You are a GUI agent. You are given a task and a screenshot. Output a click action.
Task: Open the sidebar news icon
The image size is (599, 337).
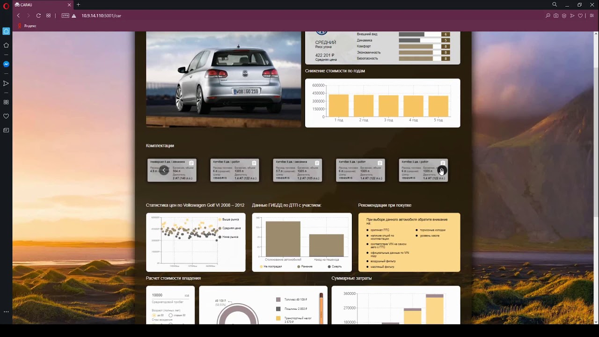[6, 130]
